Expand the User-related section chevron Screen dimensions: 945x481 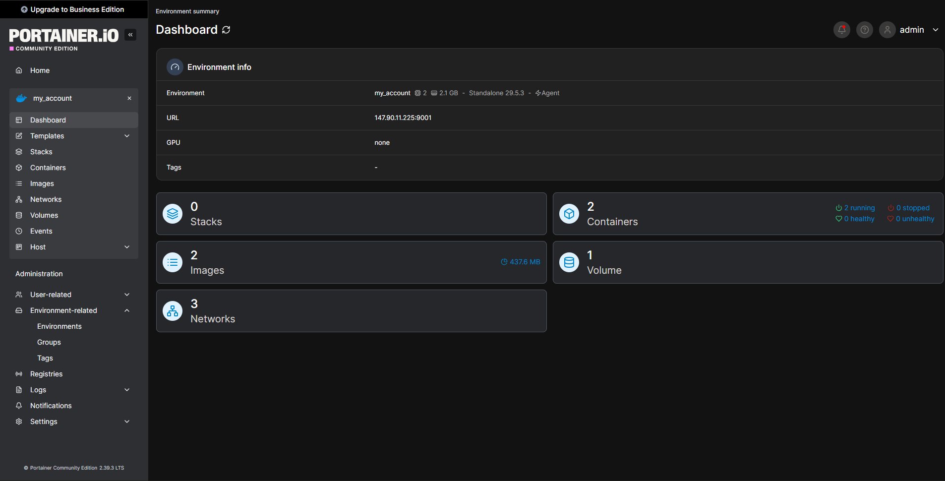click(127, 295)
